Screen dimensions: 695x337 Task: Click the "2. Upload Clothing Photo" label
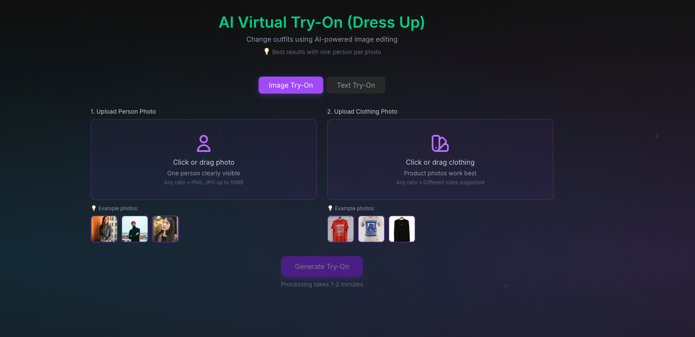point(362,111)
